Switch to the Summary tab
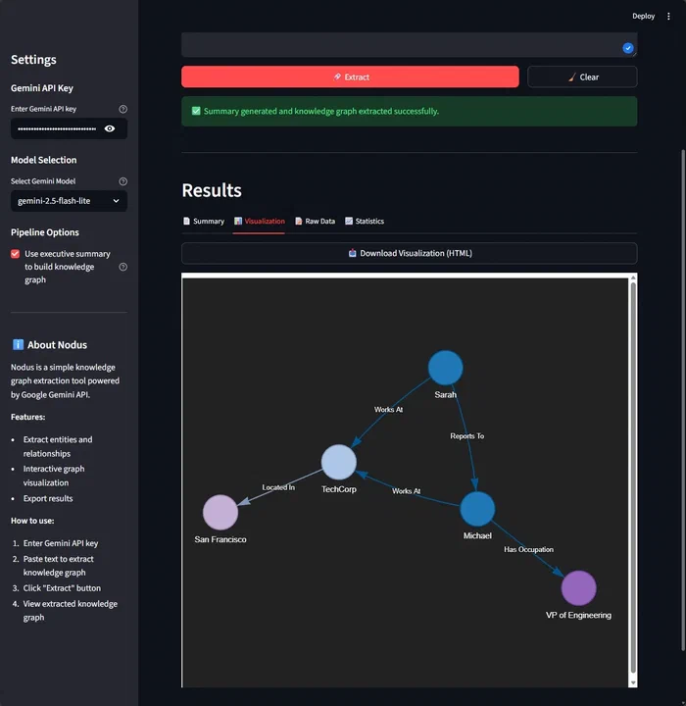 (204, 221)
